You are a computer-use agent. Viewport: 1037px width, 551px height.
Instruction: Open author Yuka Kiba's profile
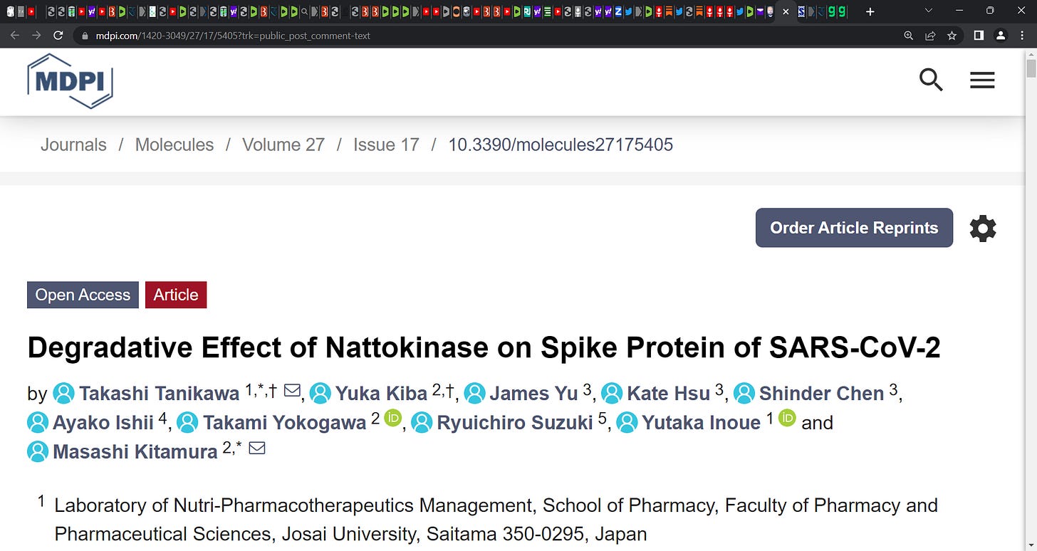(381, 394)
